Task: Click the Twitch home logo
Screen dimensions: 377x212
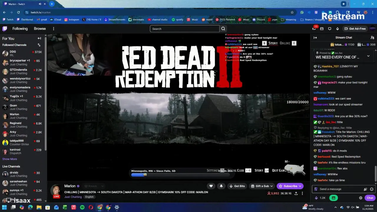Action: (5, 29)
